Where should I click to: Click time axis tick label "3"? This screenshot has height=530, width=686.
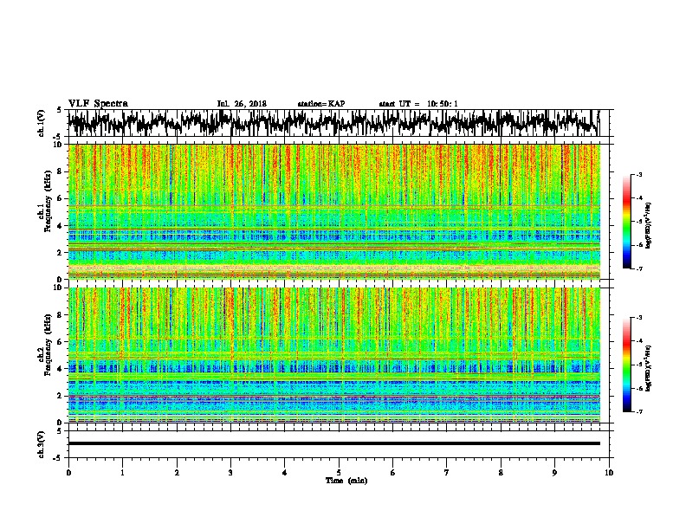[230, 473]
